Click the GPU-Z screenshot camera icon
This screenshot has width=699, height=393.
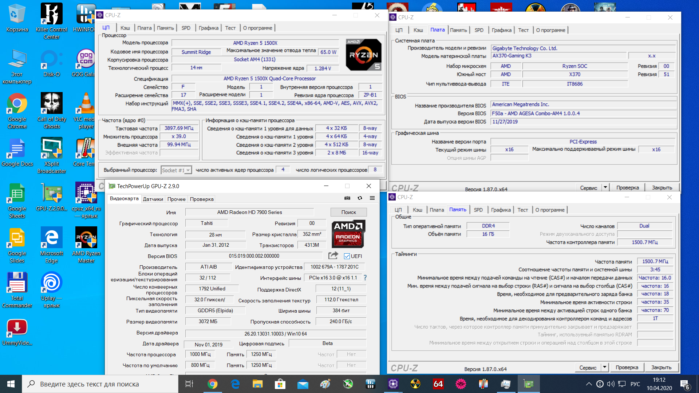click(x=347, y=198)
